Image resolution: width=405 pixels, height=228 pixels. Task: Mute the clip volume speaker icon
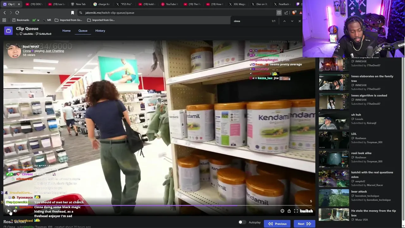[x=15, y=211]
